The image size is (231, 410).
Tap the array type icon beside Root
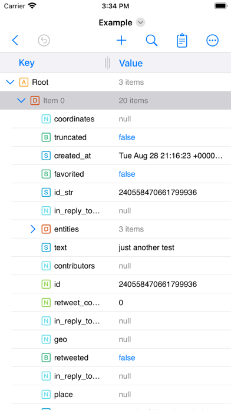pos(24,82)
